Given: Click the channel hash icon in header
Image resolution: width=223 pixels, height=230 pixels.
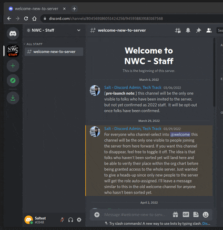Looking at the screenshot, I should [93, 30].
